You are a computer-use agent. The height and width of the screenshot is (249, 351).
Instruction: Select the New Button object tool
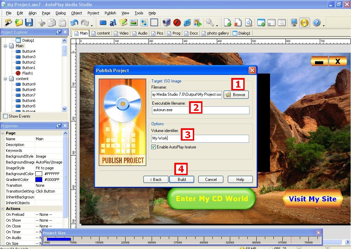(x=103, y=23)
